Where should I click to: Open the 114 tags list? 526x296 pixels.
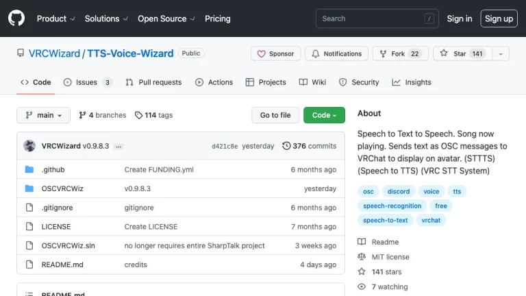[154, 115]
